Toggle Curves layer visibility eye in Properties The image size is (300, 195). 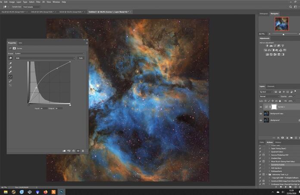pyautogui.click(x=78, y=151)
